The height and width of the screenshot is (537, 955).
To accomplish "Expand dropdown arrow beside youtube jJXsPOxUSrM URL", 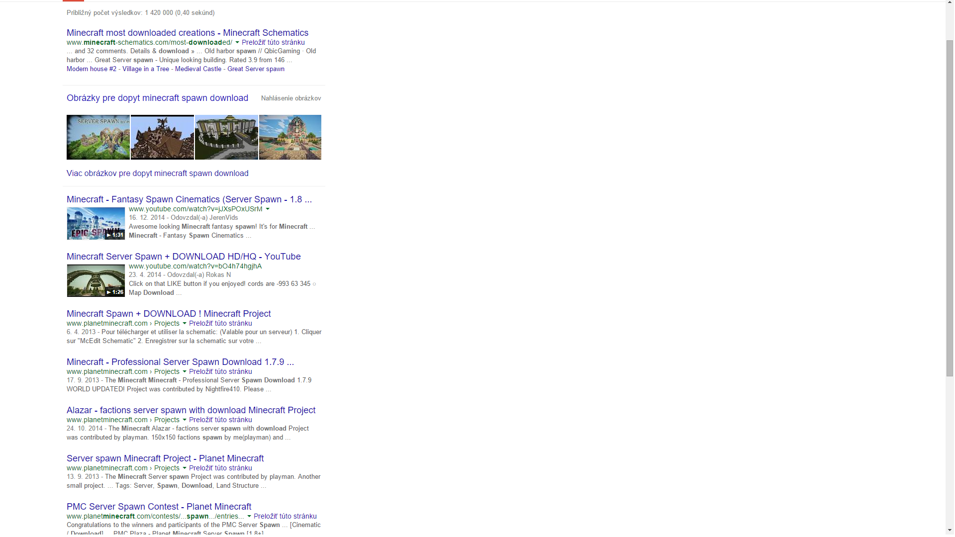I will 268,209.
